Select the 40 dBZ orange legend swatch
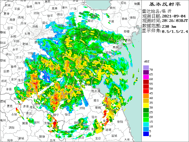 pos(146,96)
